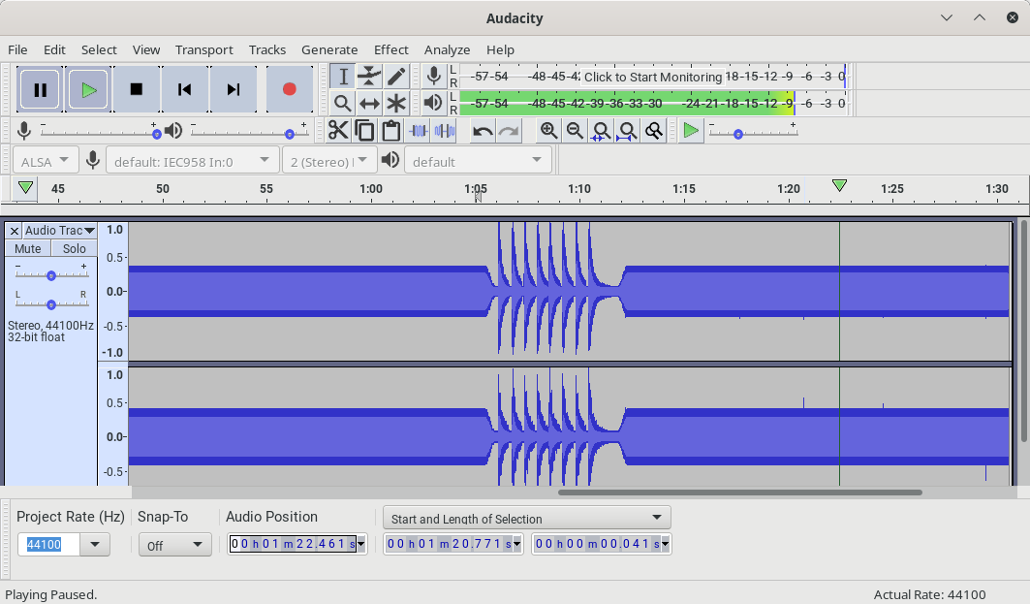The height and width of the screenshot is (604, 1030).
Task: Skip to Start of the track
Action: click(x=184, y=89)
